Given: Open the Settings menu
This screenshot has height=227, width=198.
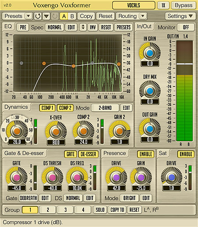Looking at the screenshot, I should (180, 16).
